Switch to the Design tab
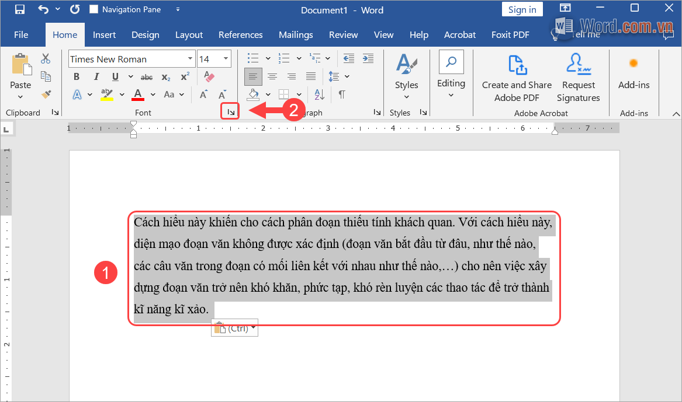682x402 pixels. (x=146, y=35)
